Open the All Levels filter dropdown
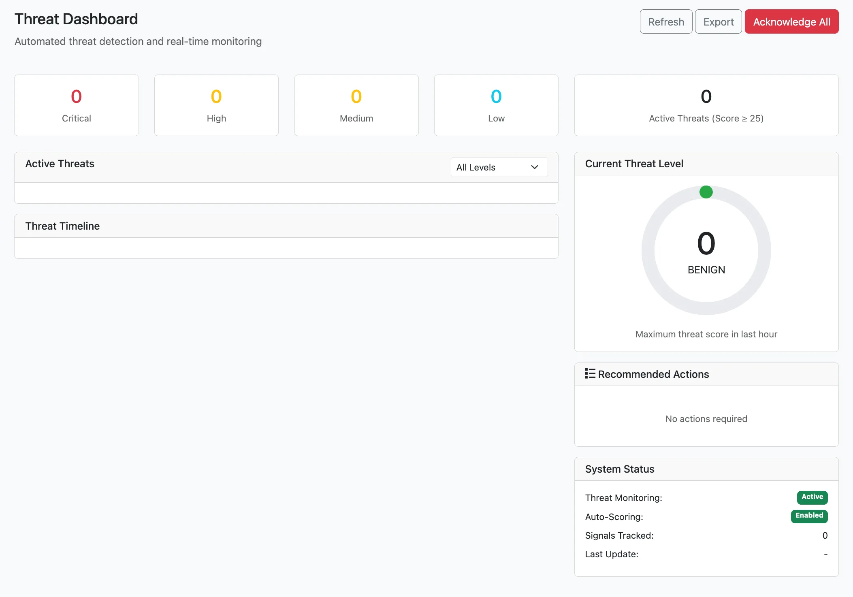This screenshot has width=853, height=597. point(499,167)
